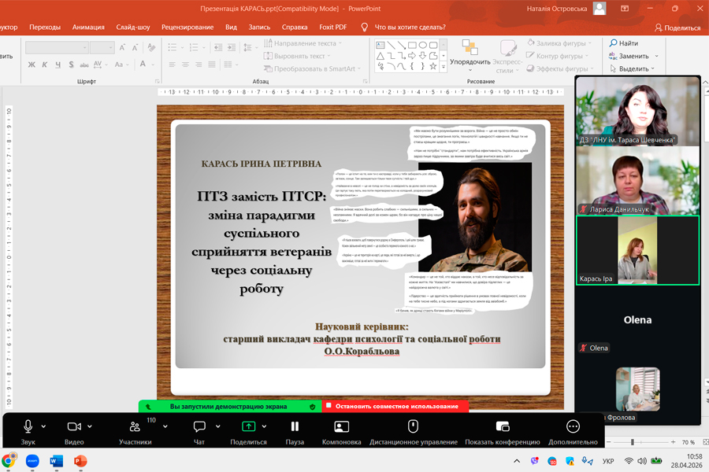The height and width of the screenshot is (472, 709).
Task: Select the Карась Іра video thumbnail
Action: tap(637, 250)
